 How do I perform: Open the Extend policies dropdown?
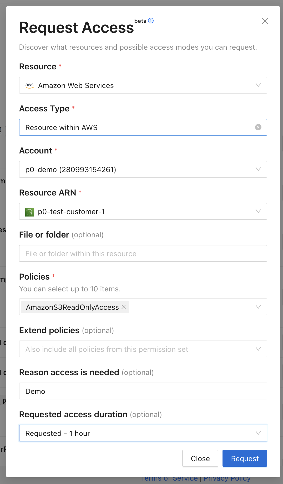point(143,349)
